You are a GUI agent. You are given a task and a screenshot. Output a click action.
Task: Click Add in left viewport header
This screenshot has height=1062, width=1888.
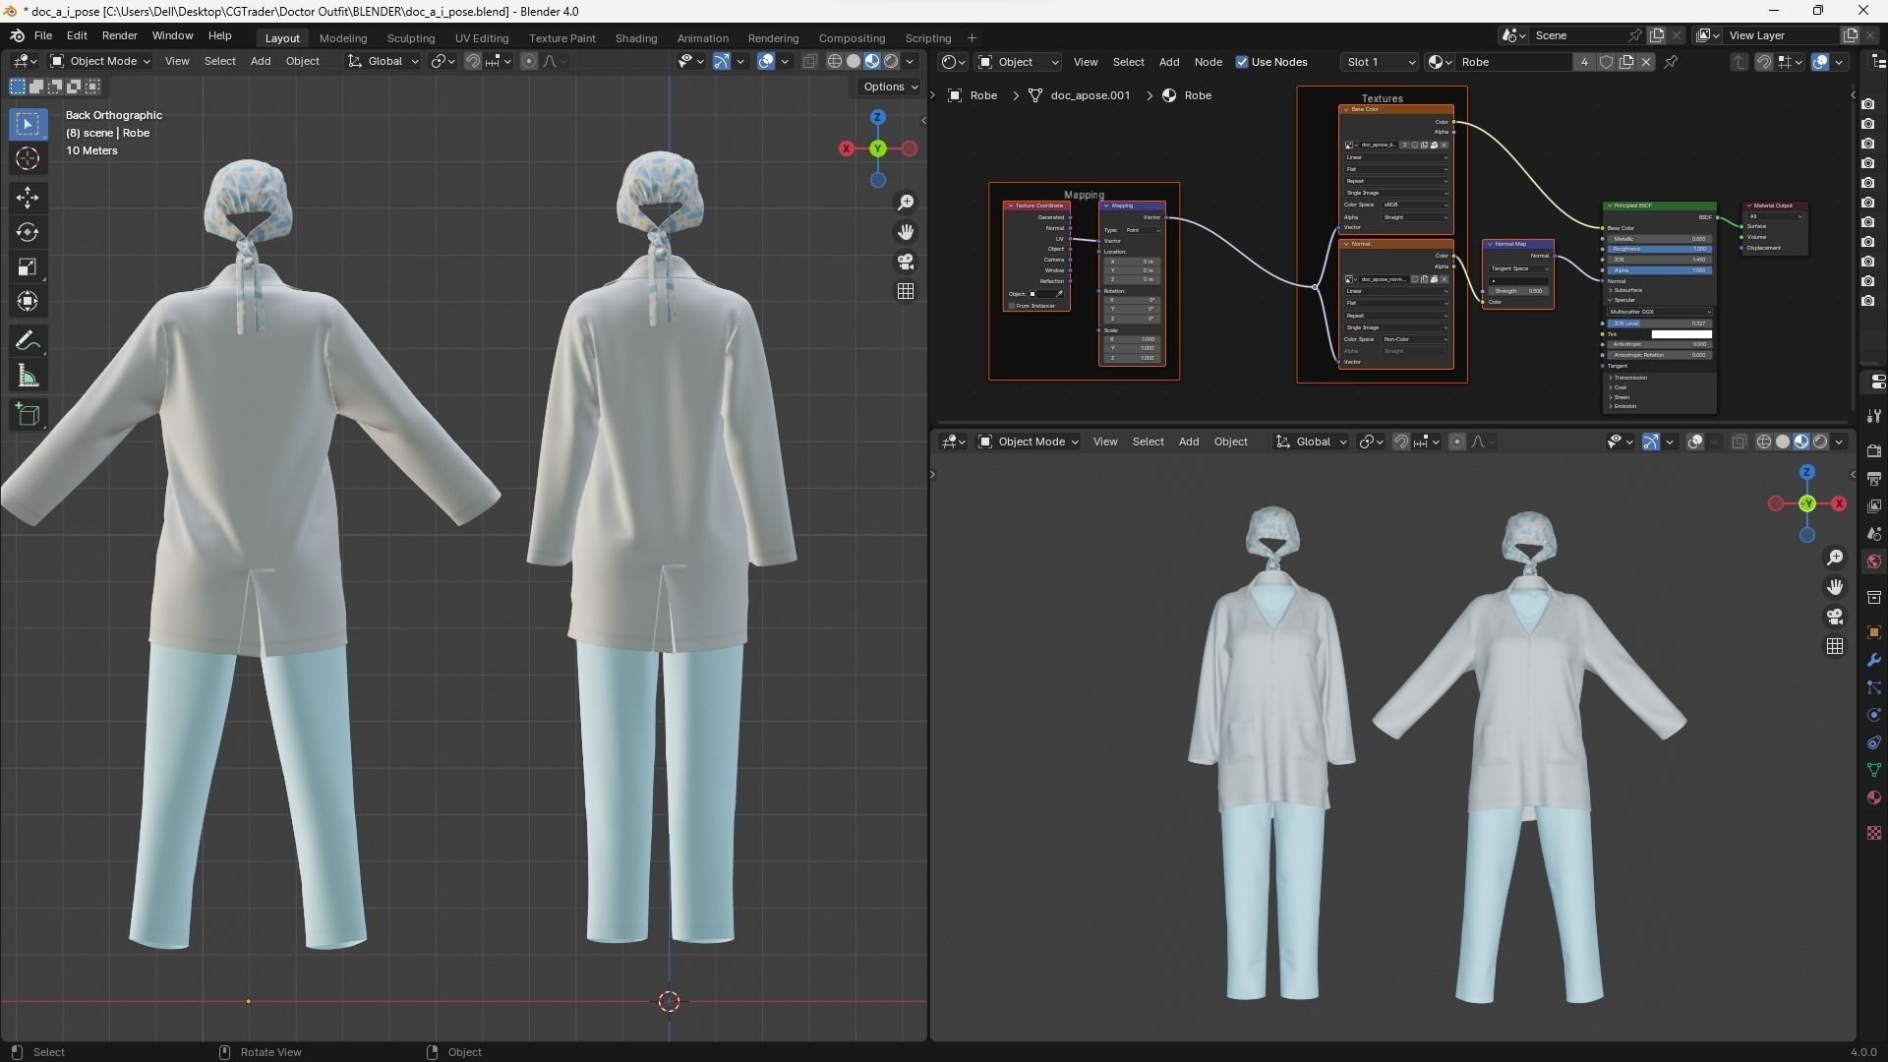point(261,61)
